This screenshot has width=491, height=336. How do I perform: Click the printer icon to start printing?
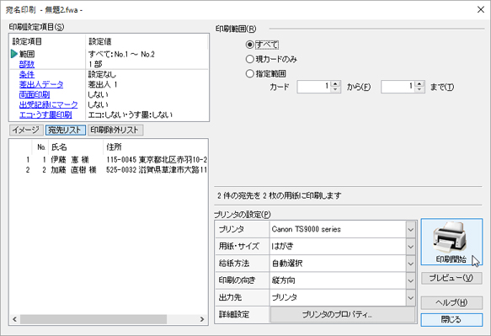tap(451, 242)
